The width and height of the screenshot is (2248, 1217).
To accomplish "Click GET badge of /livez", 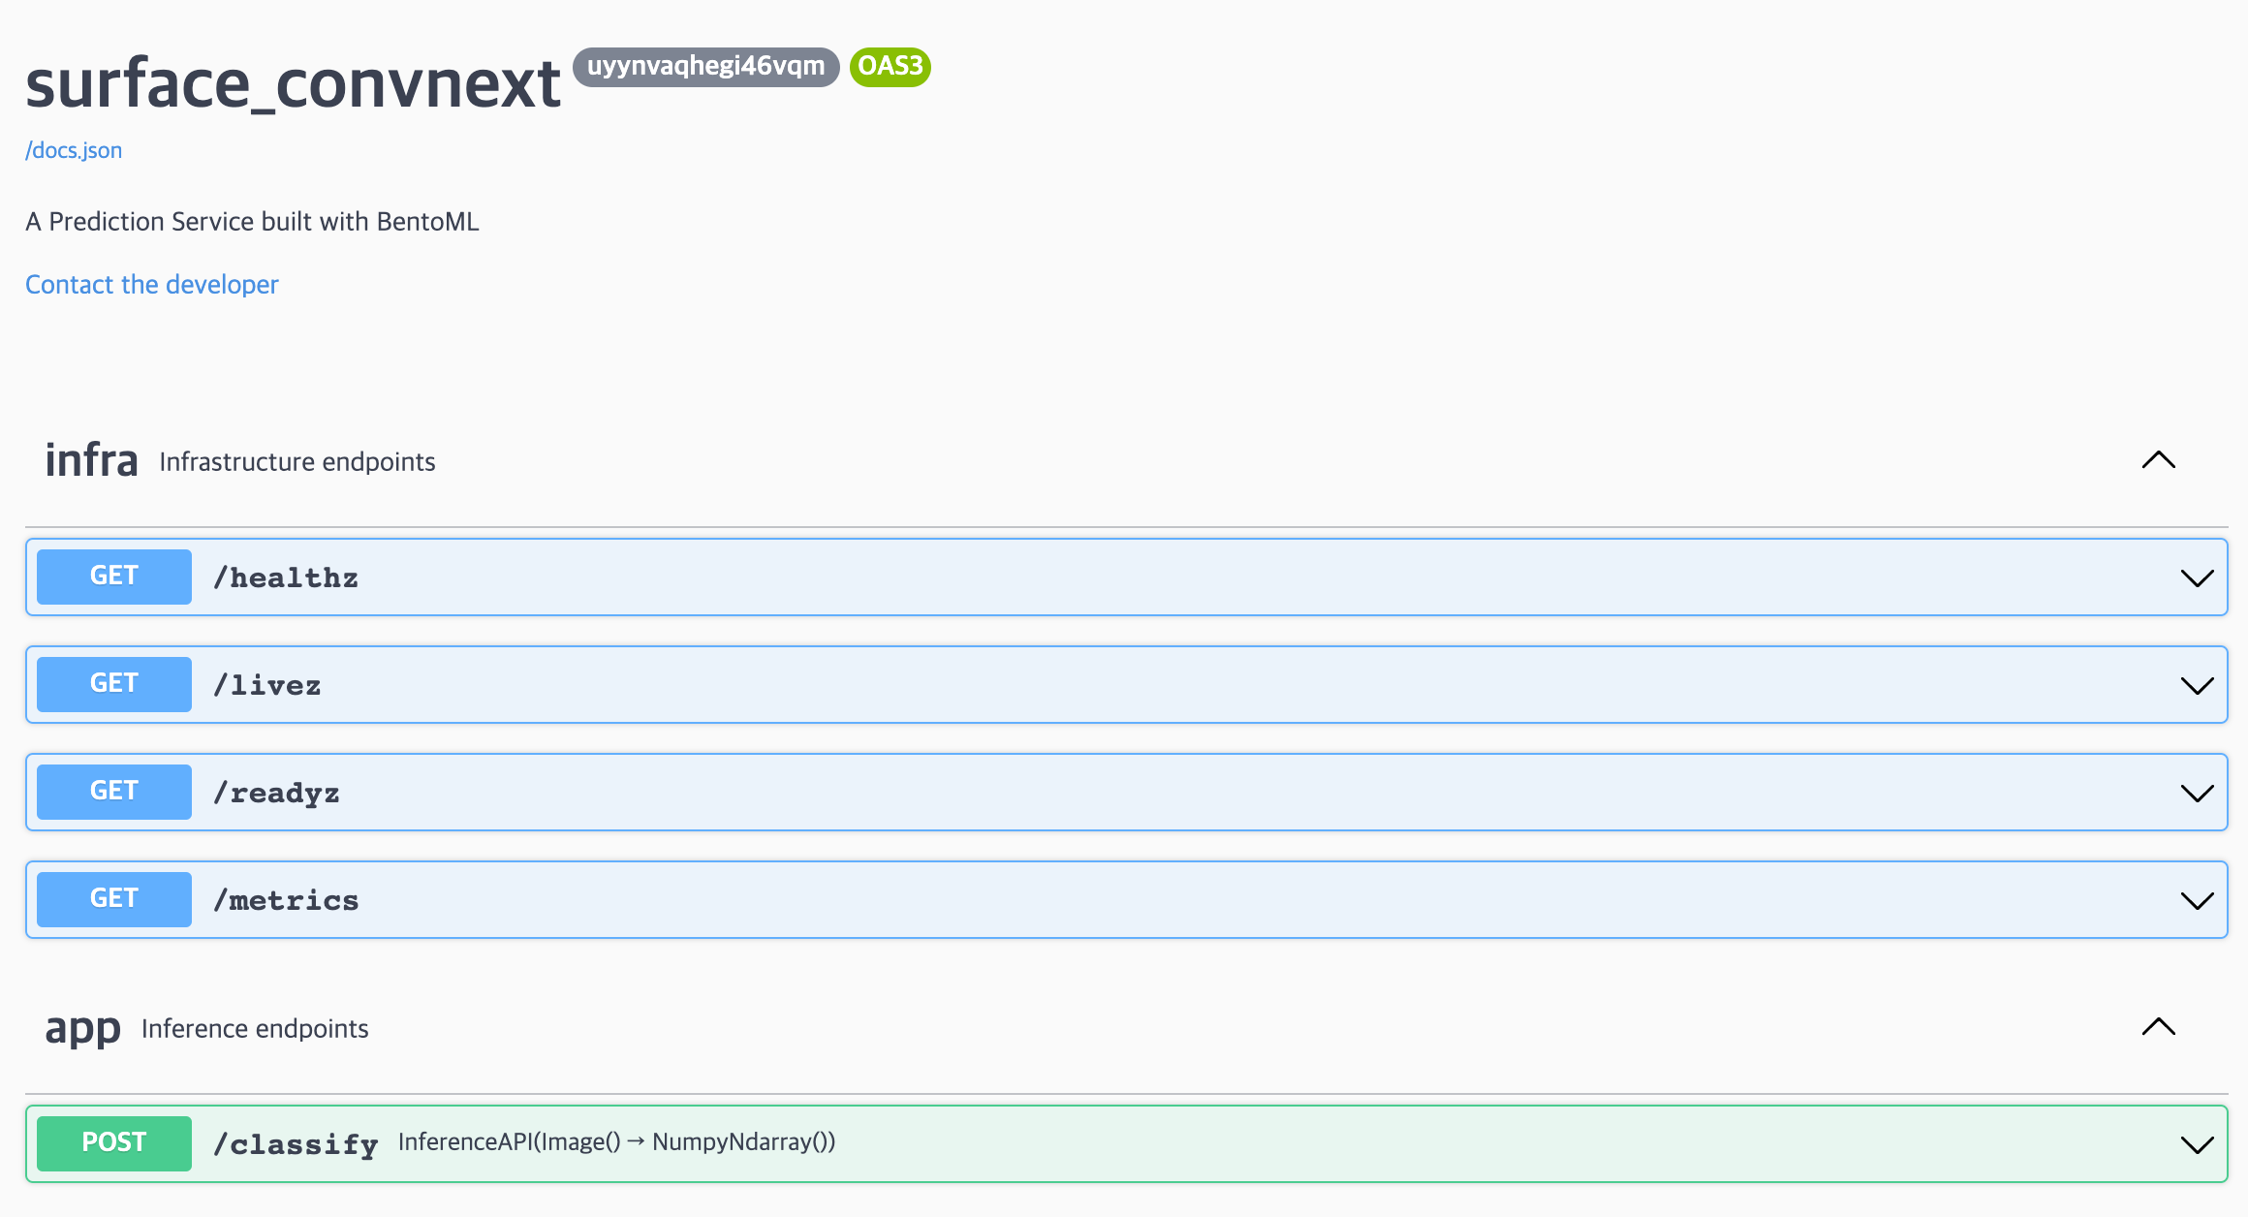I will point(114,684).
